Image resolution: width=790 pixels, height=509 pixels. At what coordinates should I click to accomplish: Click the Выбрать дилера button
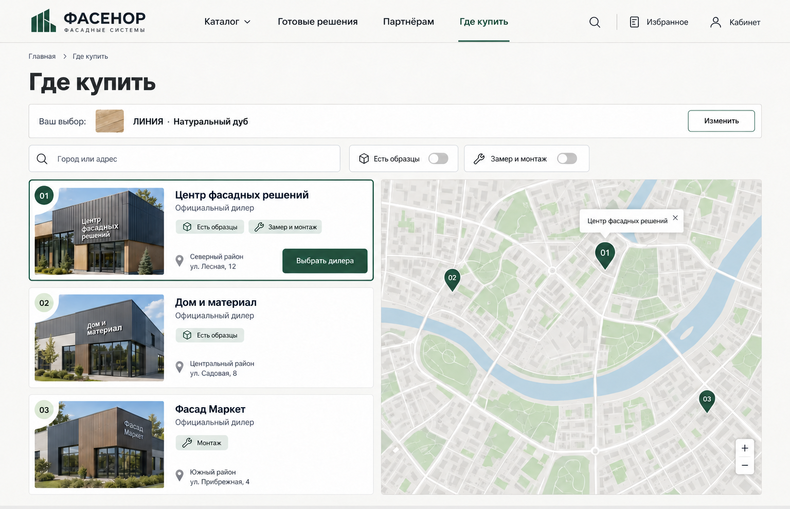tap(325, 261)
